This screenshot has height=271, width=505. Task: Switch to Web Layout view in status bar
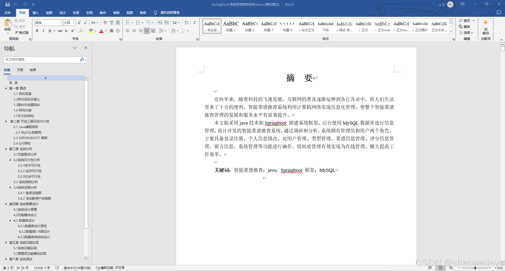click(451, 268)
